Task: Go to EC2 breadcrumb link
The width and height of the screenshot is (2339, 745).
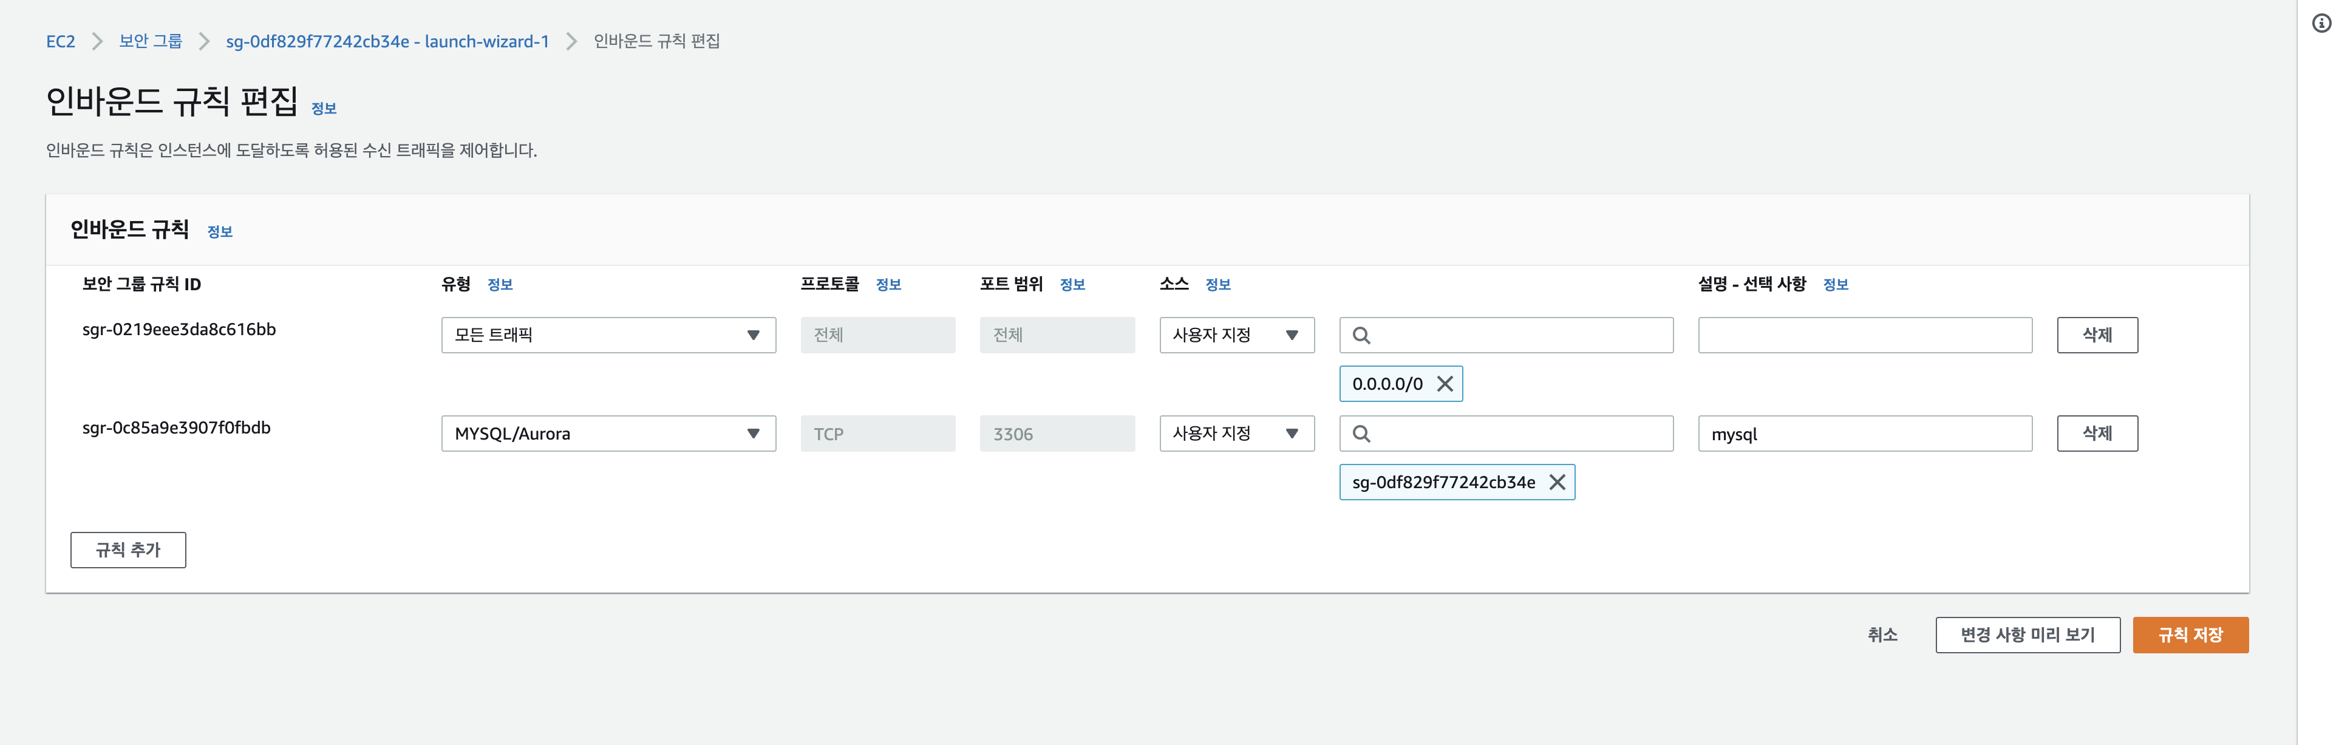Action: click(60, 41)
